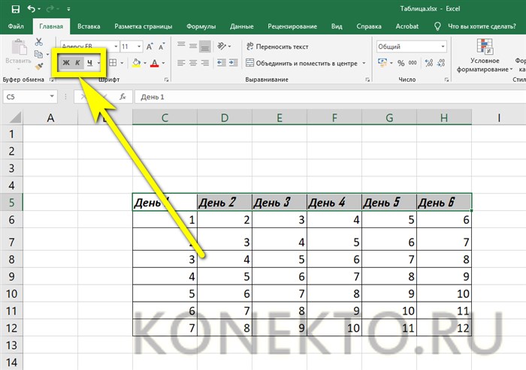This screenshot has width=526, height=370.
Task: Open the text orientation button
Action: [222, 46]
